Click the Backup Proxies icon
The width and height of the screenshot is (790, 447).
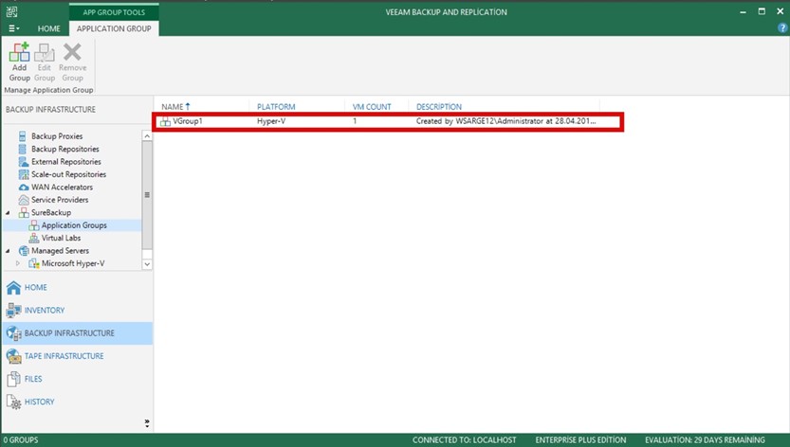pos(22,136)
